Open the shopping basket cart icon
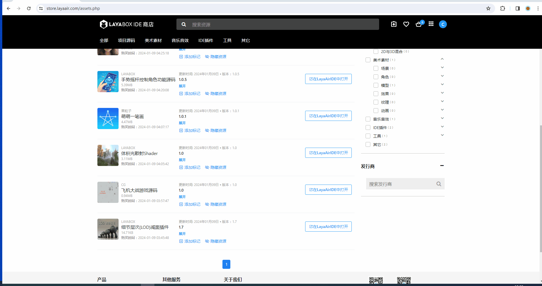The height and width of the screenshot is (286, 542). pyautogui.click(x=419, y=25)
